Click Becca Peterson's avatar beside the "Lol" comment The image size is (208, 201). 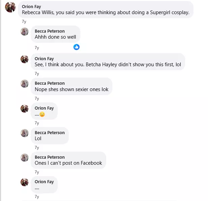pos(25,133)
